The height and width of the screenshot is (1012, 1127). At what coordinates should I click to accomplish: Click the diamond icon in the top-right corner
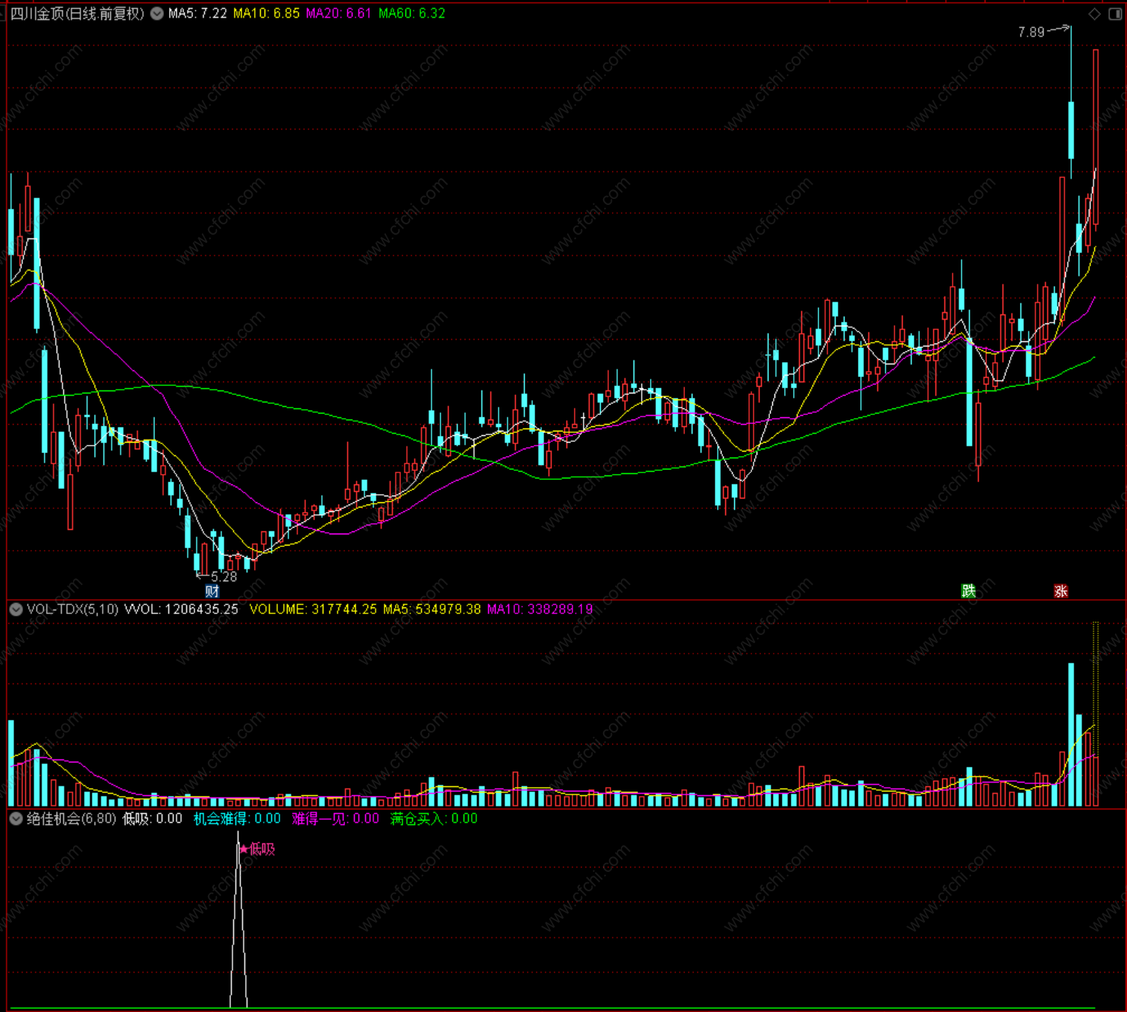point(1094,14)
